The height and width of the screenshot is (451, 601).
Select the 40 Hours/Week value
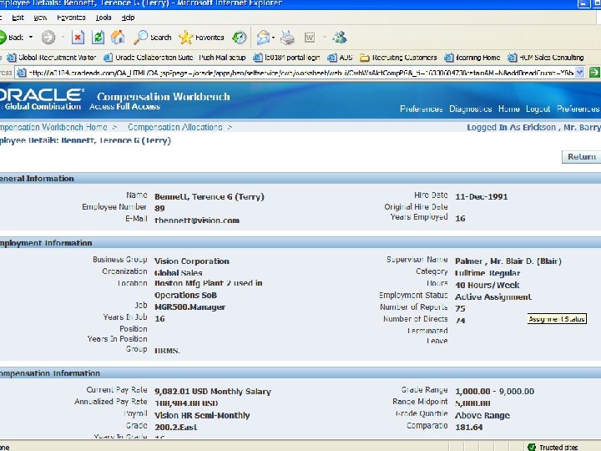coord(487,285)
